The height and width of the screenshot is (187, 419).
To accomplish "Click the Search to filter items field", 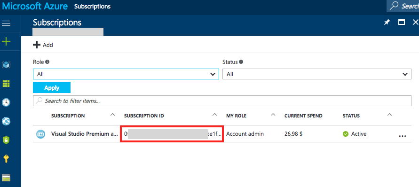I will point(222,101).
